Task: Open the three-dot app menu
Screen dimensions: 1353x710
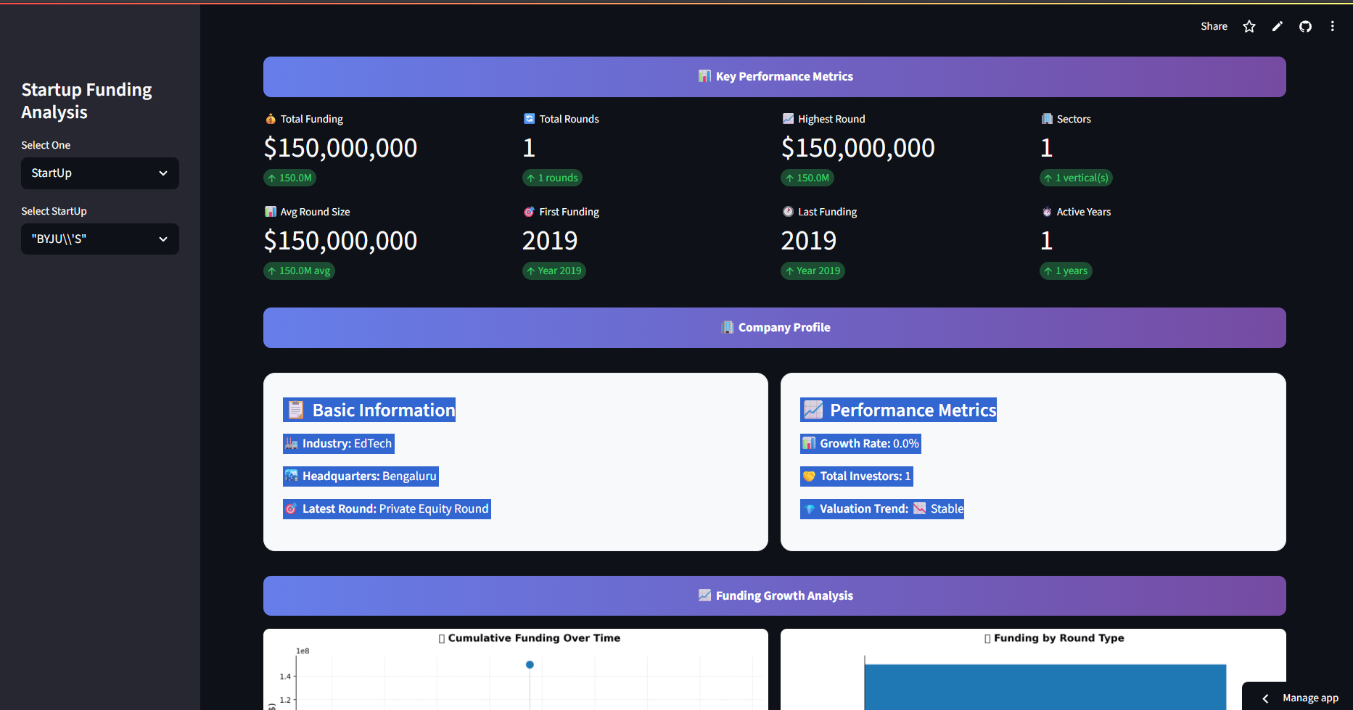Action: (1332, 27)
